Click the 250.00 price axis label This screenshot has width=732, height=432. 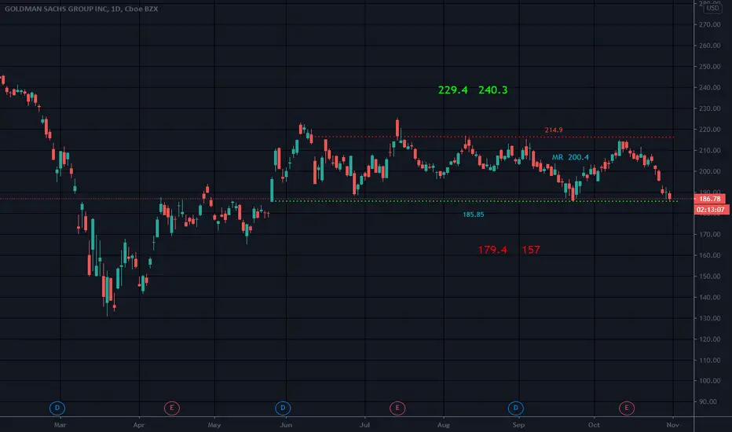click(709, 66)
